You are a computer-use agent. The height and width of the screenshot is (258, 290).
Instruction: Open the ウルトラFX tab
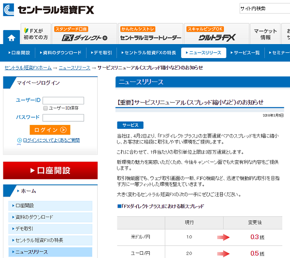pos(217,34)
